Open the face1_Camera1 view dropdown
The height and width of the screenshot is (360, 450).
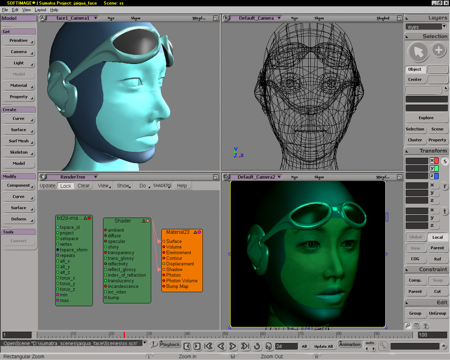pyautogui.click(x=95, y=18)
